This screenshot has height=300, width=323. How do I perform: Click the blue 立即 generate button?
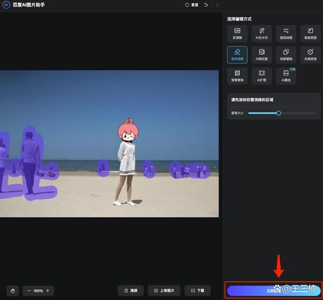pyautogui.click(x=274, y=291)
